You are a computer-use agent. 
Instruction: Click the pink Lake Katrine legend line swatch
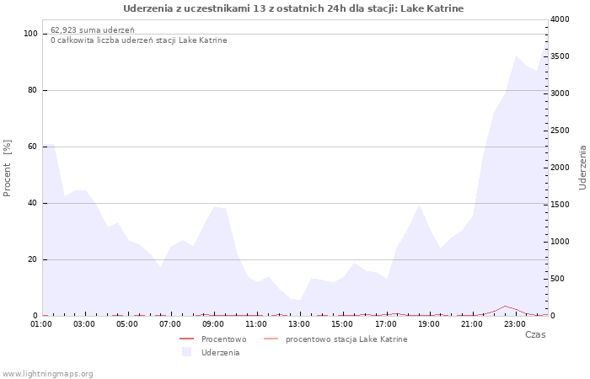tap(271, 339)
